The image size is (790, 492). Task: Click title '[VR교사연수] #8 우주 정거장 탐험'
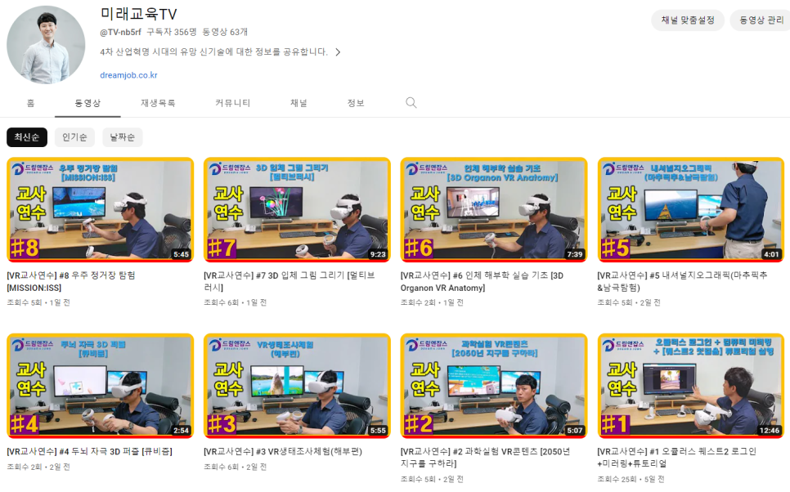(71, 281)
